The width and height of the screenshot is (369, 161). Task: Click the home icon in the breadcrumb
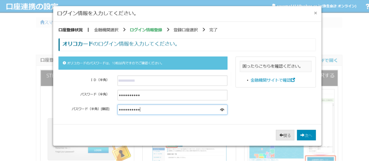(x=42, y=22)
